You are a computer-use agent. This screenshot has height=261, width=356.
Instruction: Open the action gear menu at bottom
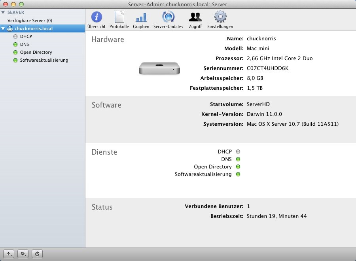(23, 254)
